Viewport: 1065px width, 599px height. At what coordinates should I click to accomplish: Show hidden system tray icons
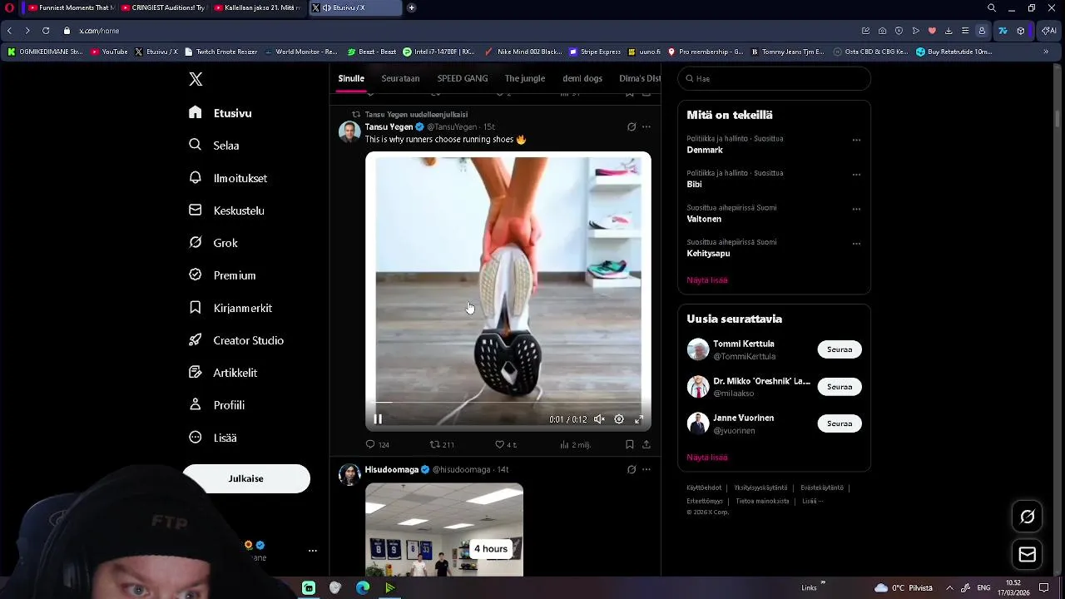[949, 588]
